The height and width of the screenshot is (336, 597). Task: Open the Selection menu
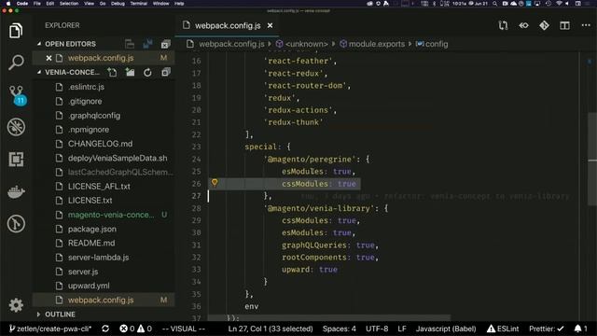pos(69,4)
